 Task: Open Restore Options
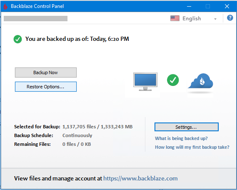tap(46, 87)
